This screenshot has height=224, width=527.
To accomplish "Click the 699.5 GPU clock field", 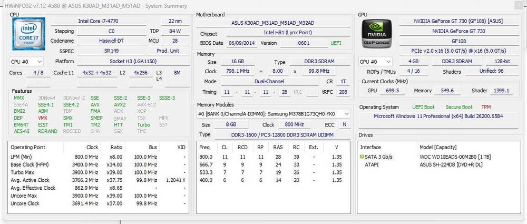I will pos(392,91).
